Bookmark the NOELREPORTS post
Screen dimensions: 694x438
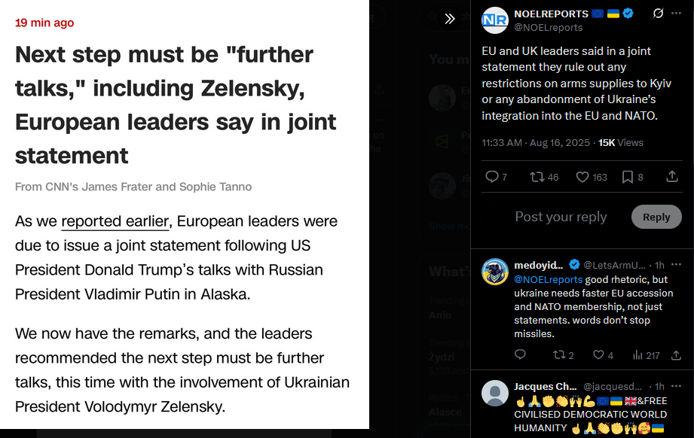(632, 177)
